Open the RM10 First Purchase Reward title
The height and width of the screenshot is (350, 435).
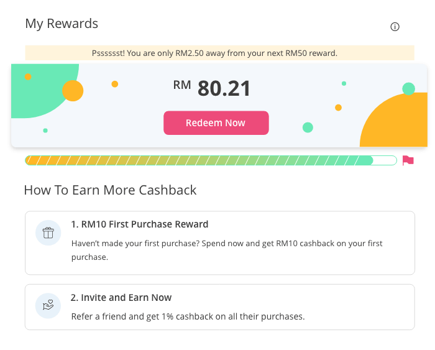[140, 224]
